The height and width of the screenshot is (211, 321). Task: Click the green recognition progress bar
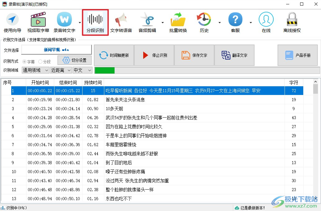(105, 70)
